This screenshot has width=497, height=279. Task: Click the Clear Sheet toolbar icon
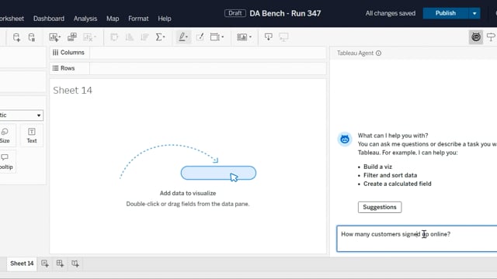(88, 37)
